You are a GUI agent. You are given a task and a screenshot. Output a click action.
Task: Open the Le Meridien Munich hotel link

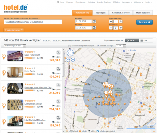tap(33, 104)
